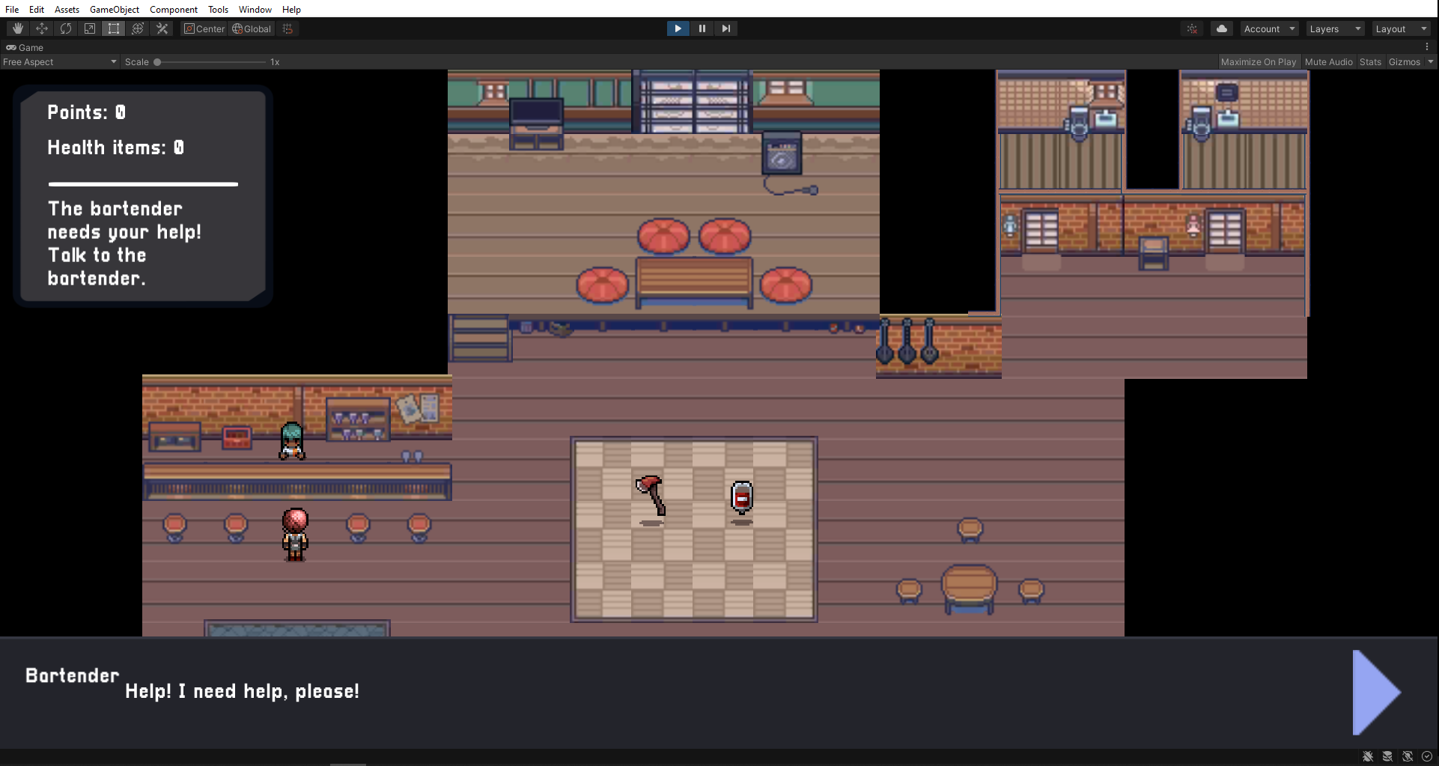
Task: Enable Maximize On Play
Action: coord(1259,61)
